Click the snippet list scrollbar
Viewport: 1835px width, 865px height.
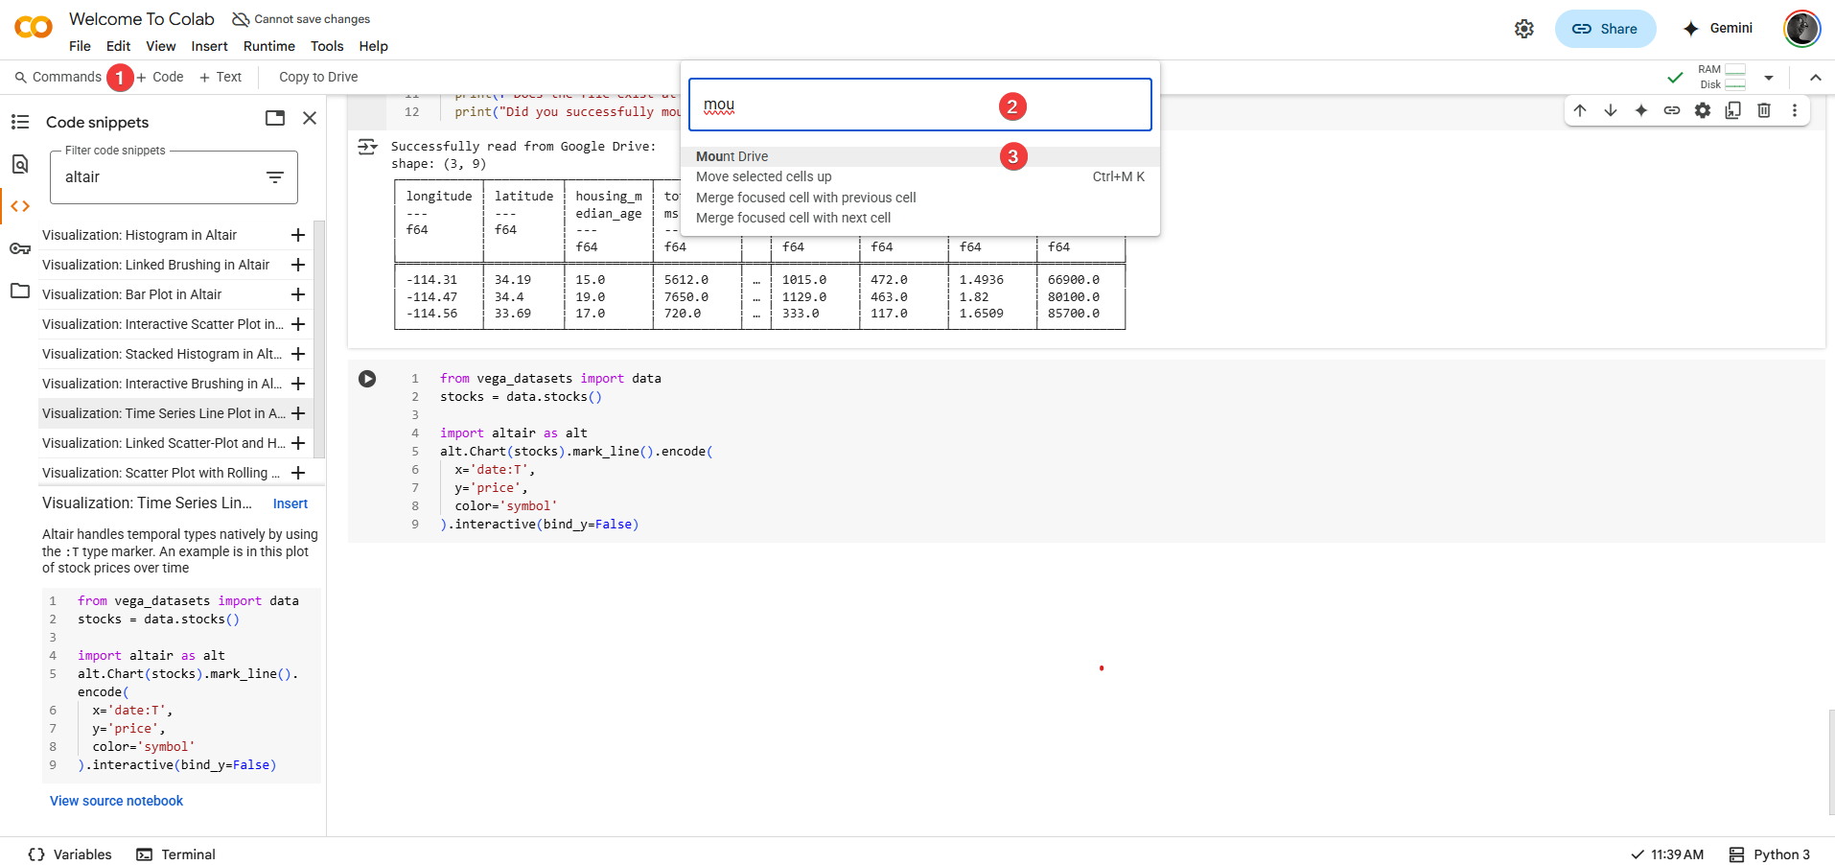320,339
